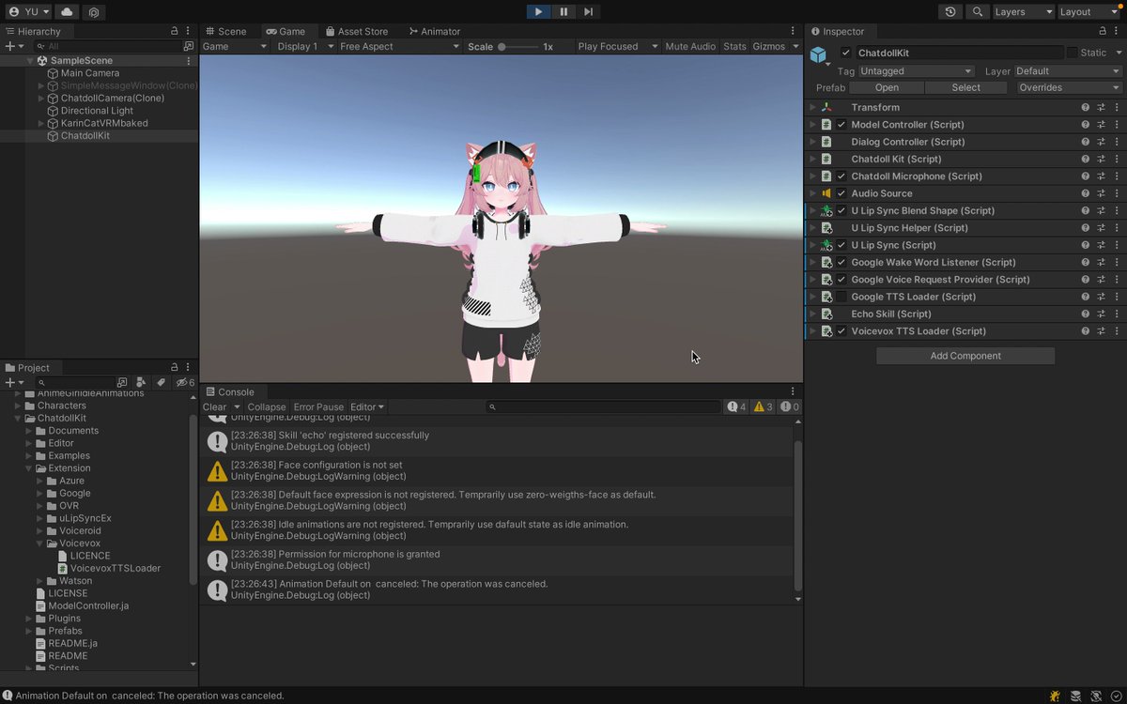1127x704 pixels.
Task: Select the Inspector tab
Action: point(837,31)
